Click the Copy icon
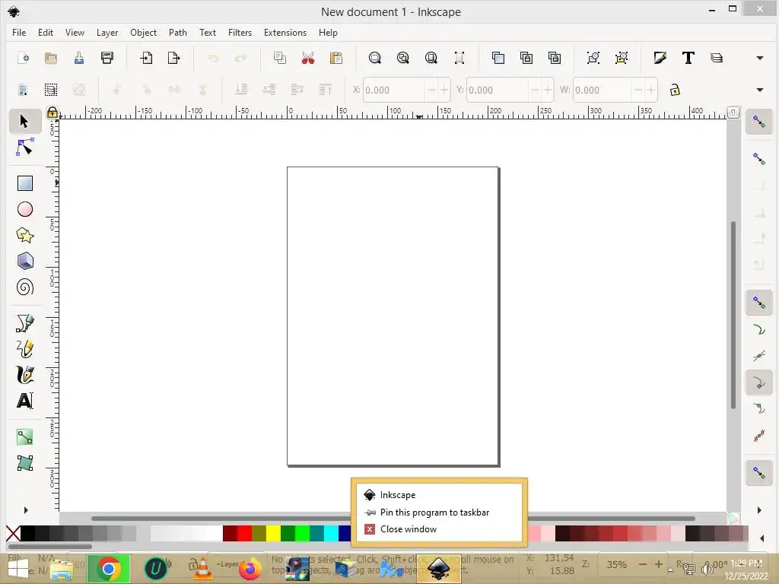The height and width of the screenshot is (584, 779). click(x=280, y=58)
